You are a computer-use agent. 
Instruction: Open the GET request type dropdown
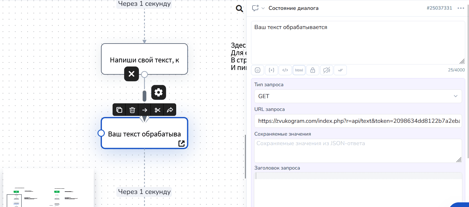pyautogui.click(x=358, y=96)
